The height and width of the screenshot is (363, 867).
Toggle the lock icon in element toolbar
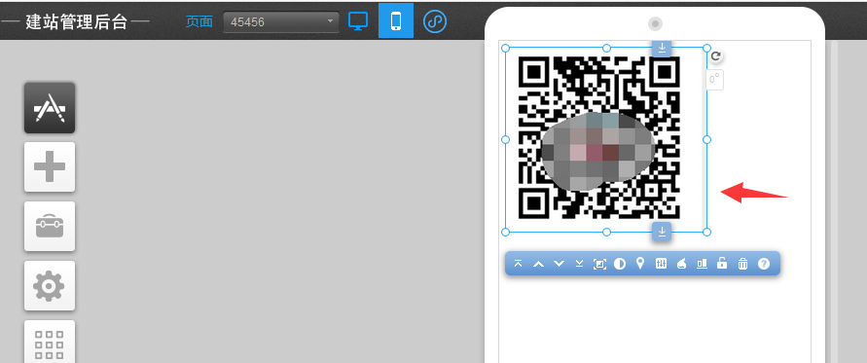[722, 264]
